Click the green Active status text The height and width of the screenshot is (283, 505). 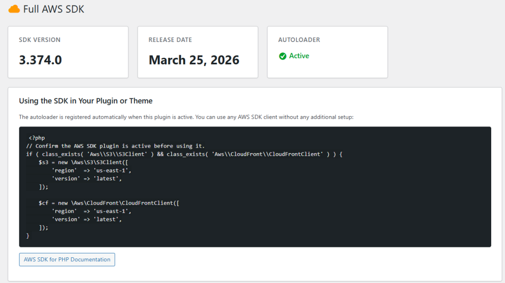(299, 56)
